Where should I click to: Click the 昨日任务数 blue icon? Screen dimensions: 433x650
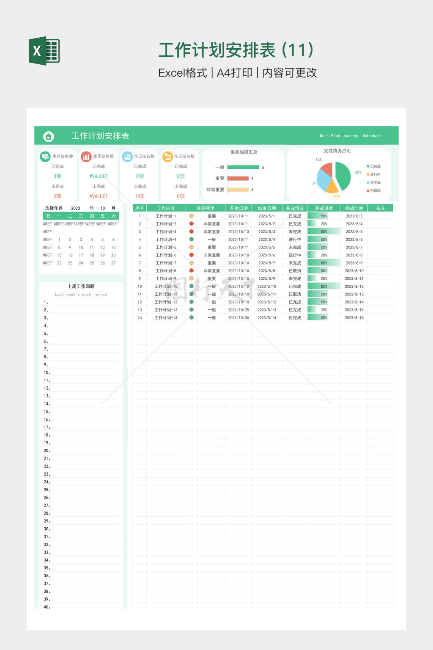127,157
